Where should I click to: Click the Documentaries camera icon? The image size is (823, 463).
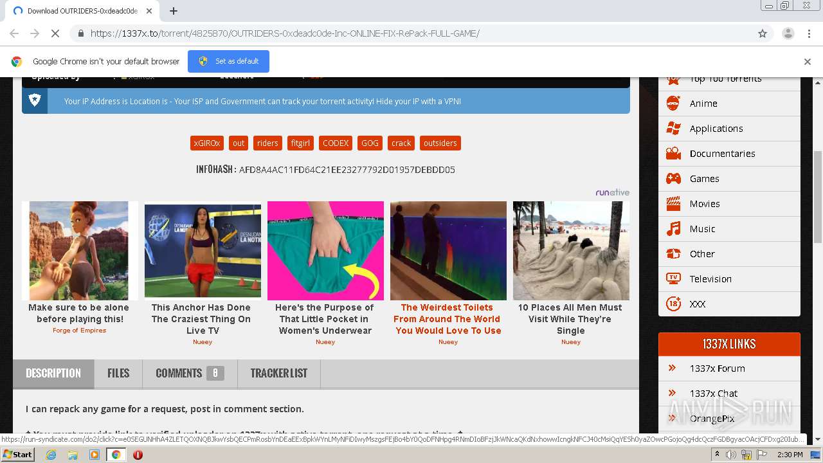(673, 153)
